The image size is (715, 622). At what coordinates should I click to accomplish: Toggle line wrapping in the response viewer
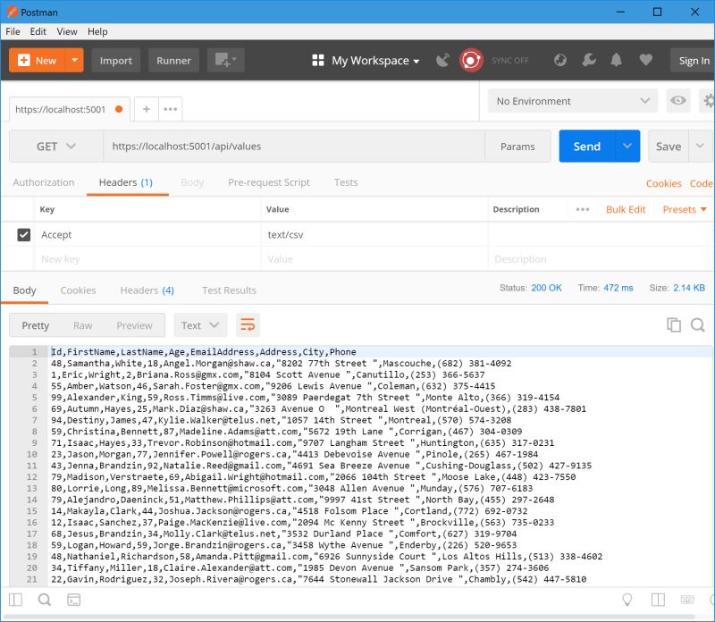(248, 325)
